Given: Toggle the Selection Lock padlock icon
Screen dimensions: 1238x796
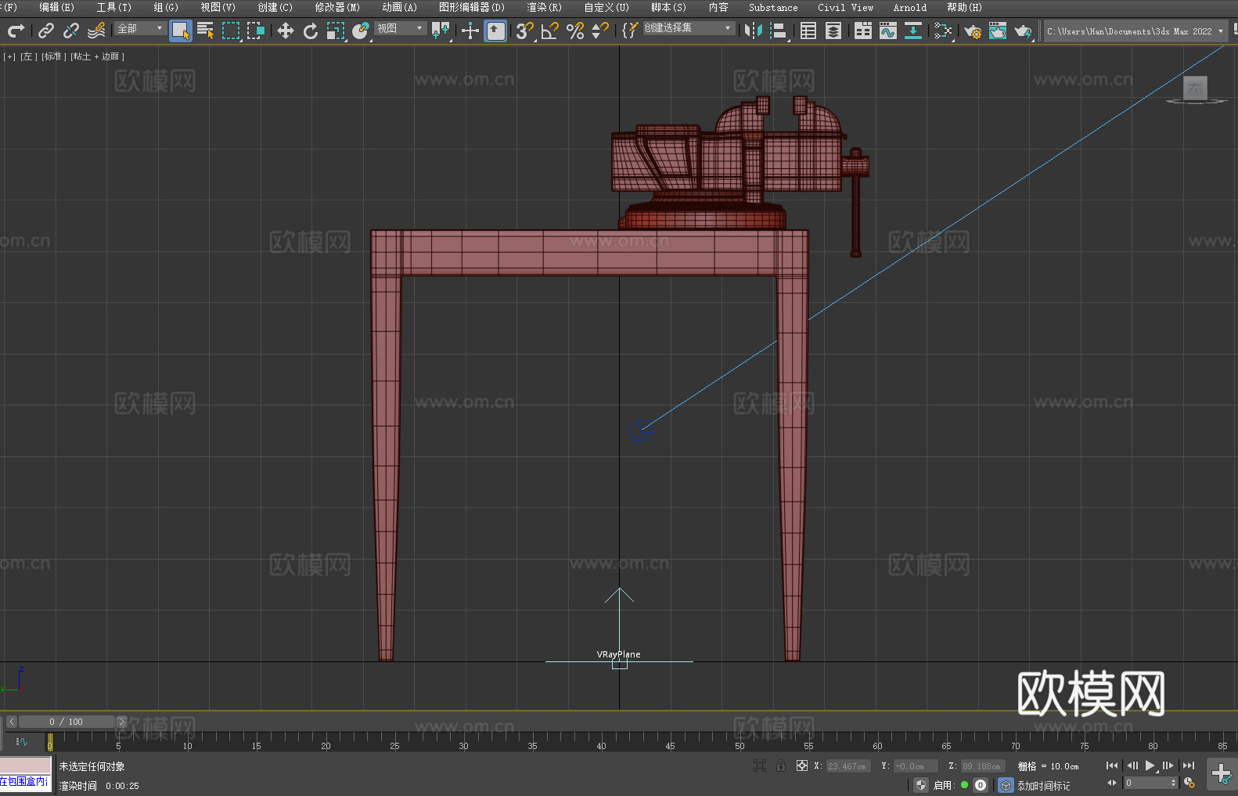Looking at the screenshot, I should tap(781, 765).
